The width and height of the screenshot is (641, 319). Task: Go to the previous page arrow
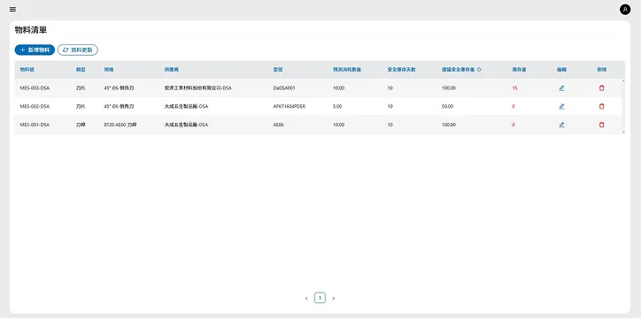(x=306, y=298)
